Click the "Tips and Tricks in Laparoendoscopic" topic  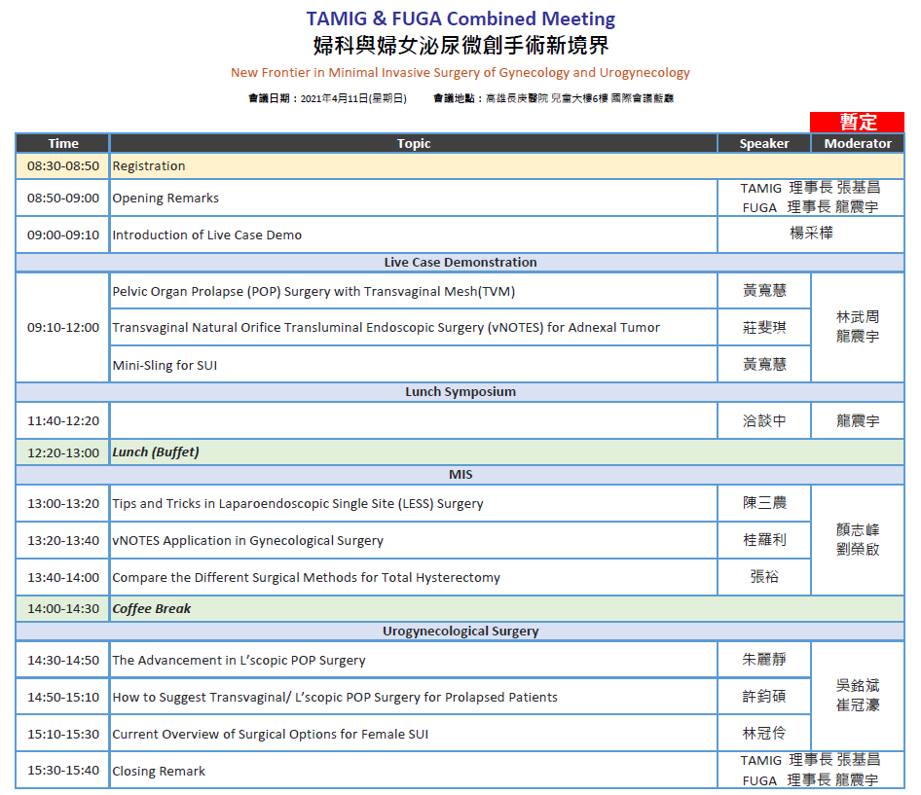tap(298, 504)
